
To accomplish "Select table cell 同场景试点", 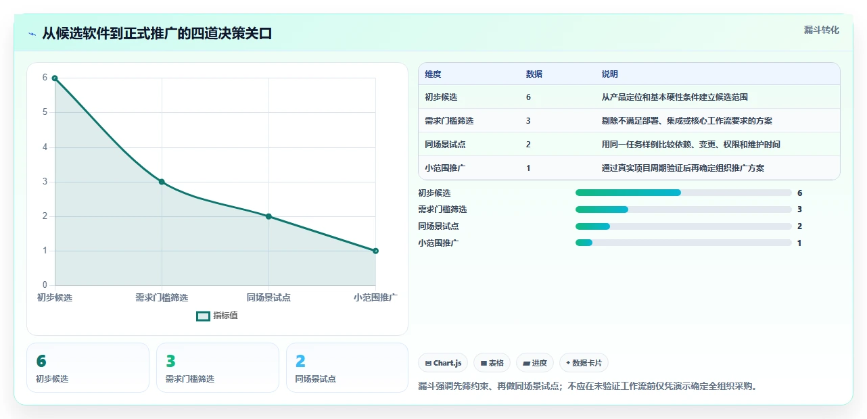I will pyautogui.click(x=445, y=145).
